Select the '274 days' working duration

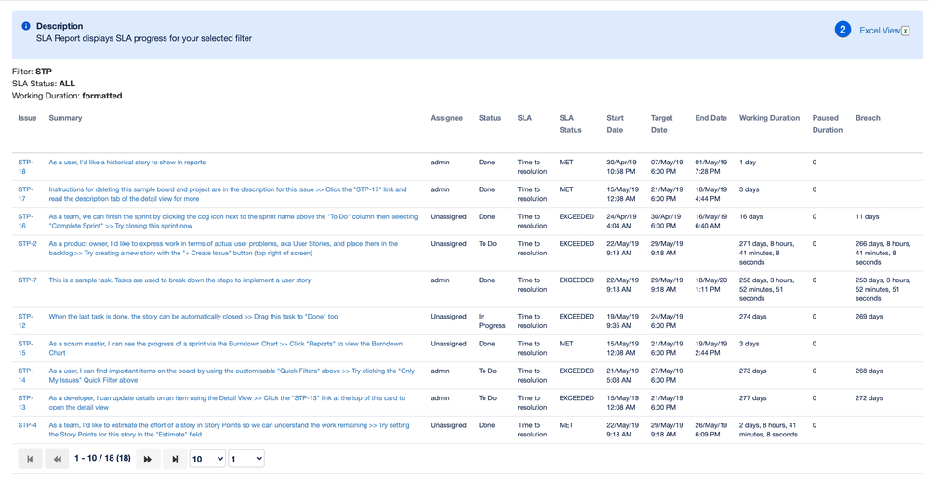pos(752,317)
